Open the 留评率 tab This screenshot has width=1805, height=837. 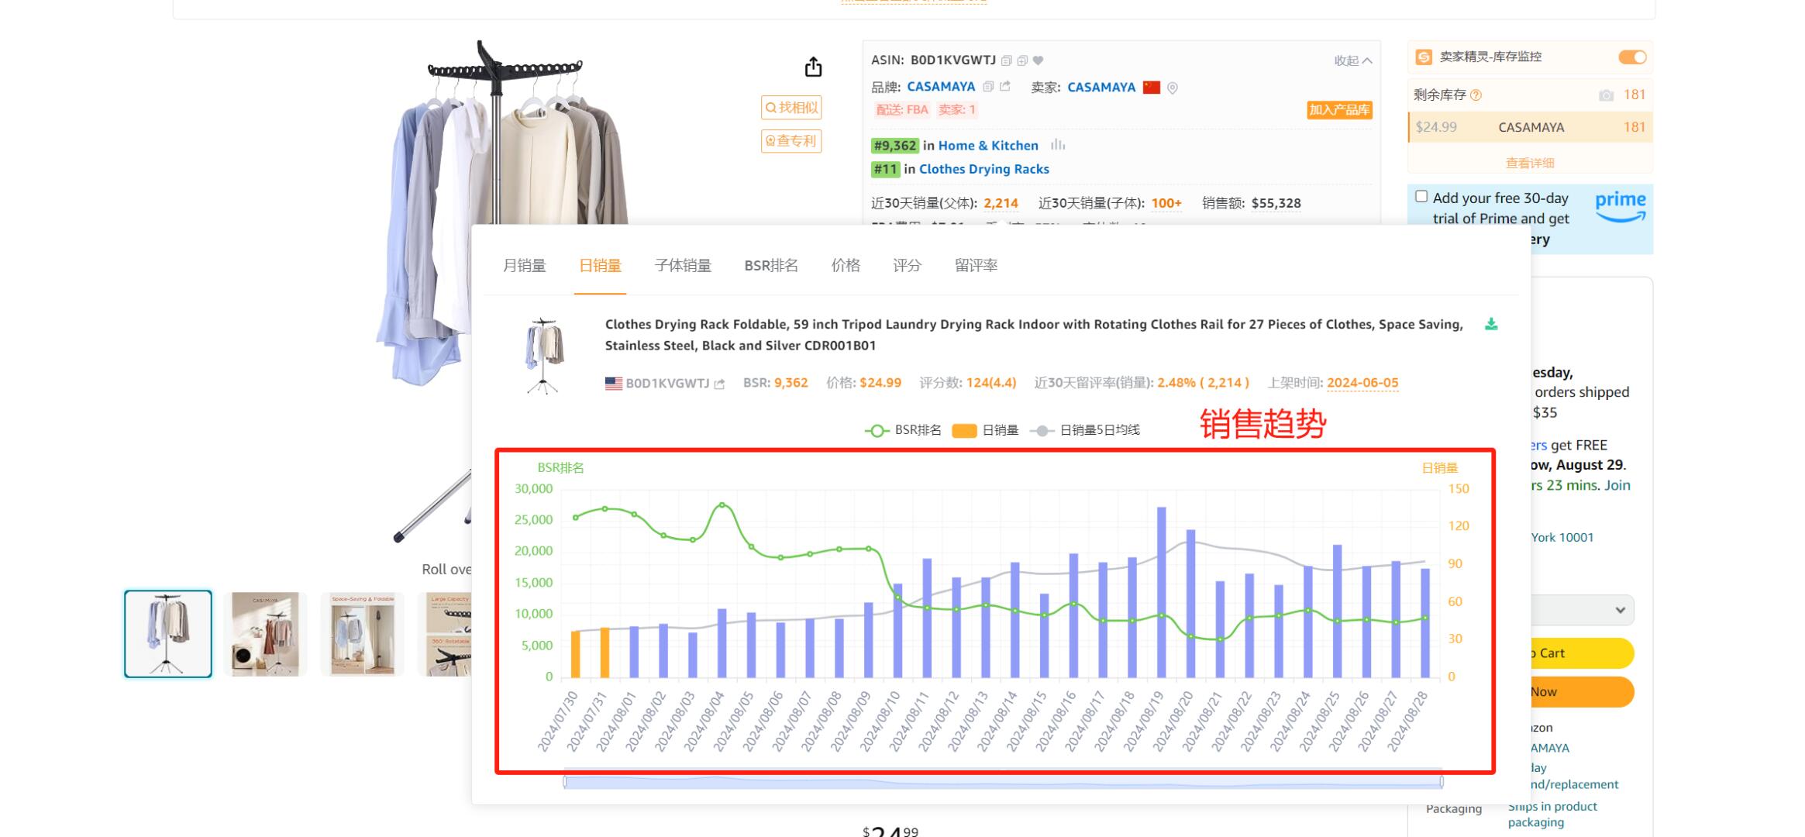coord(976,265)
